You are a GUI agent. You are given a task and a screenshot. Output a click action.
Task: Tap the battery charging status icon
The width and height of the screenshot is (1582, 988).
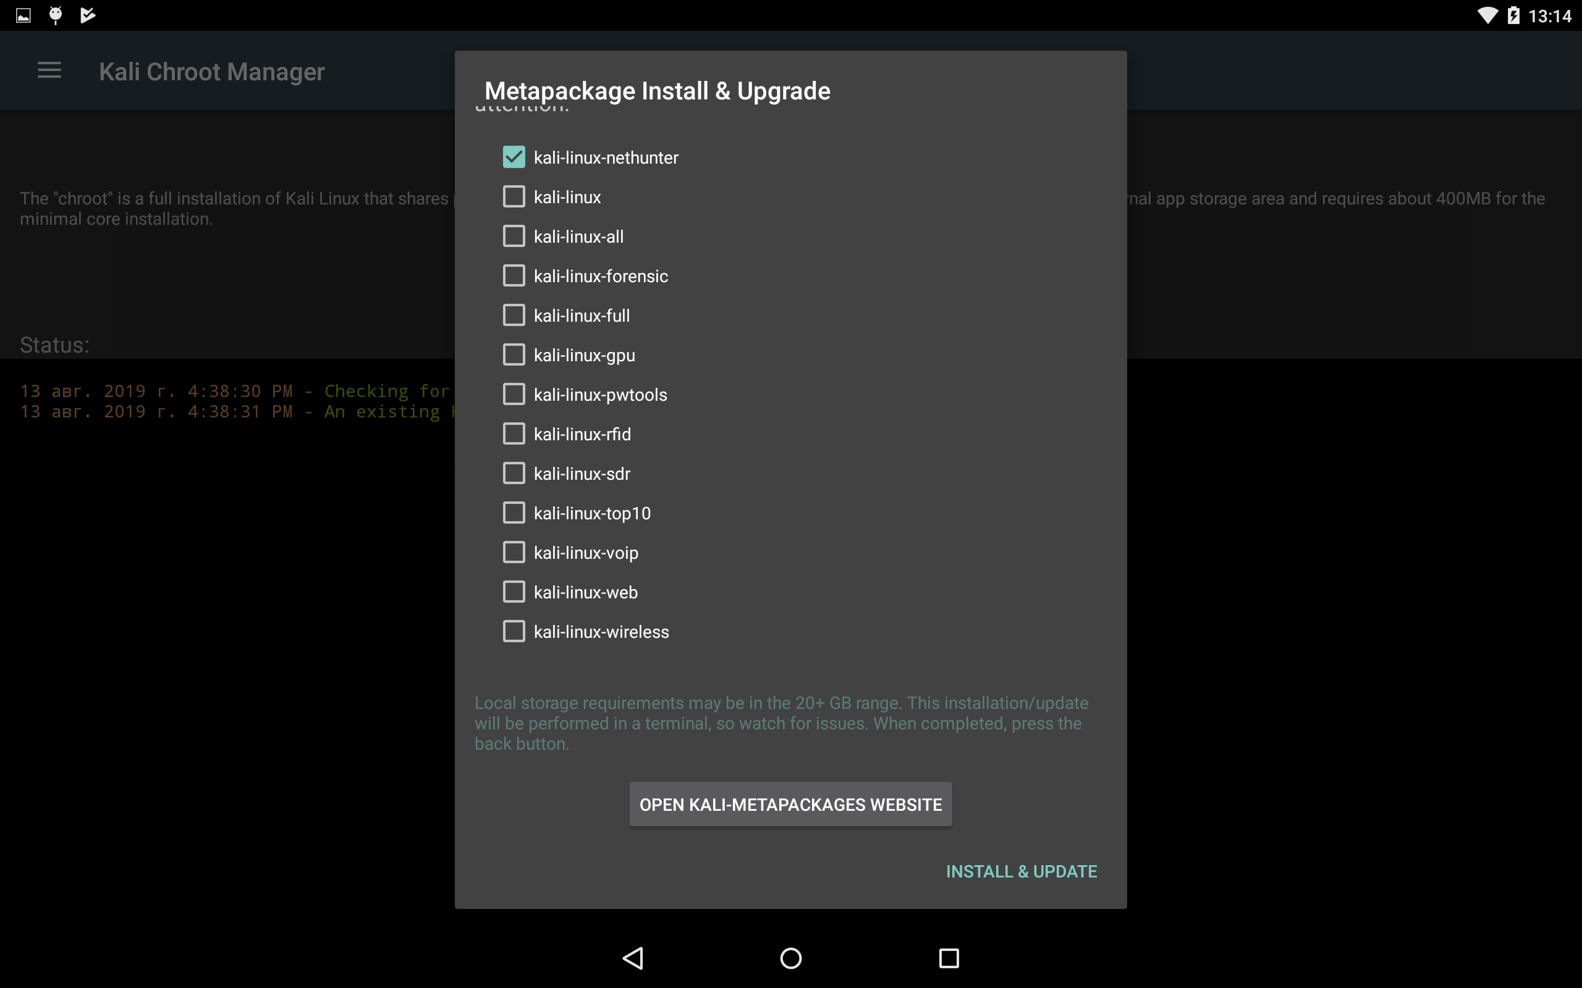coord(1513,15)
